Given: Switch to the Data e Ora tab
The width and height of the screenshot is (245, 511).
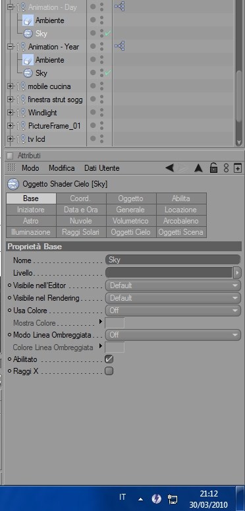Looking at the screenshot, I should (81, 210).
